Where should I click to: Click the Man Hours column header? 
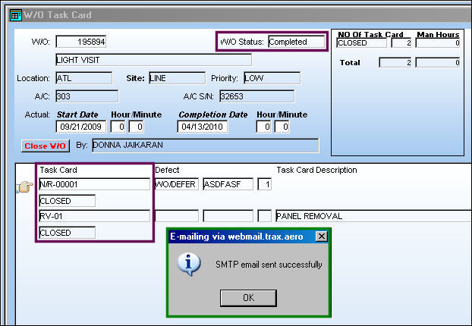point(438,35)
